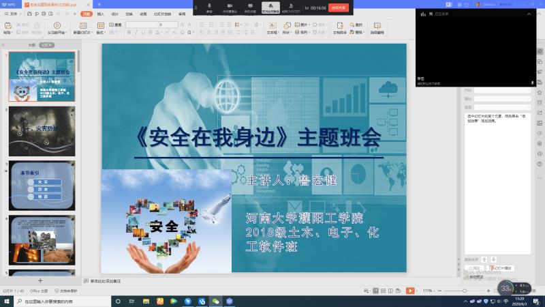Click the camera icon in the meeting toolbar
The height and width of the screenshot is (307, 545).
tap(230, 6)
